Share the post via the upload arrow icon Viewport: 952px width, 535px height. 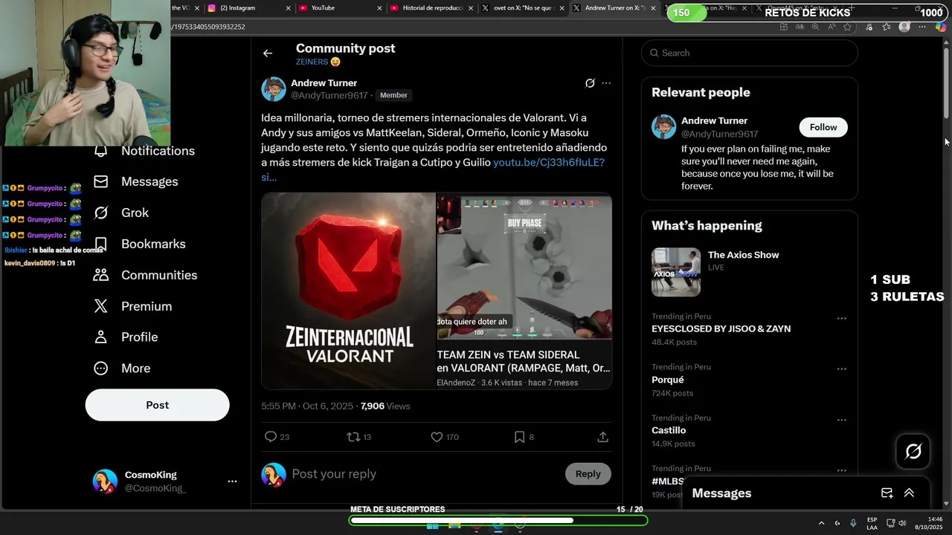point(603,437)
